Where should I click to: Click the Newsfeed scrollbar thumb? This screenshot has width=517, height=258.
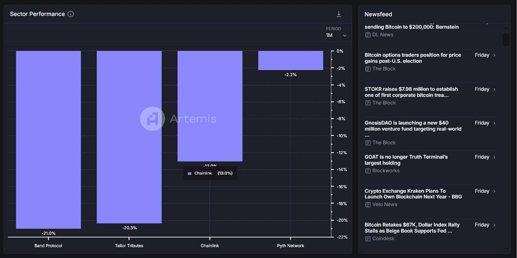point(506,40)
